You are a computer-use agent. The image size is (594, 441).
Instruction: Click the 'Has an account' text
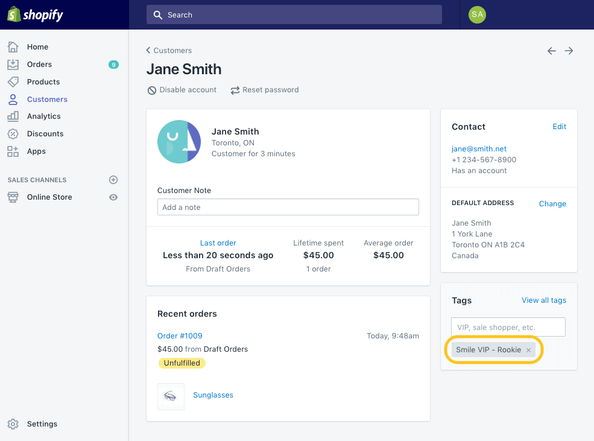pos(479,171)
